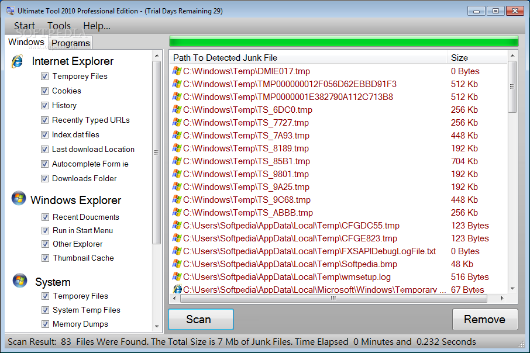This screenshot has height=353, width=530.
Task: Click file icon beside Softpedia.bmp
Action: 177,264
